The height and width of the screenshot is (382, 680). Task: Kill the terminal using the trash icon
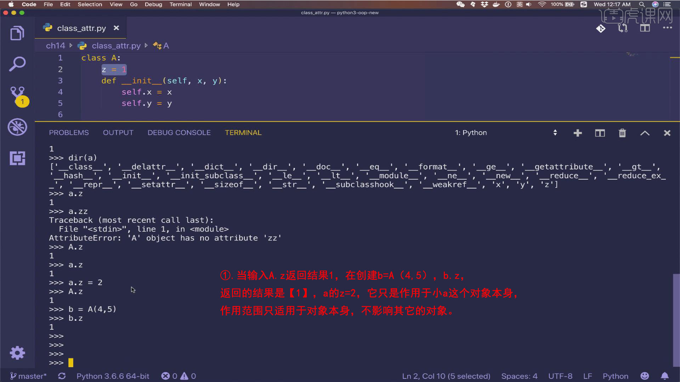point(622,133)
